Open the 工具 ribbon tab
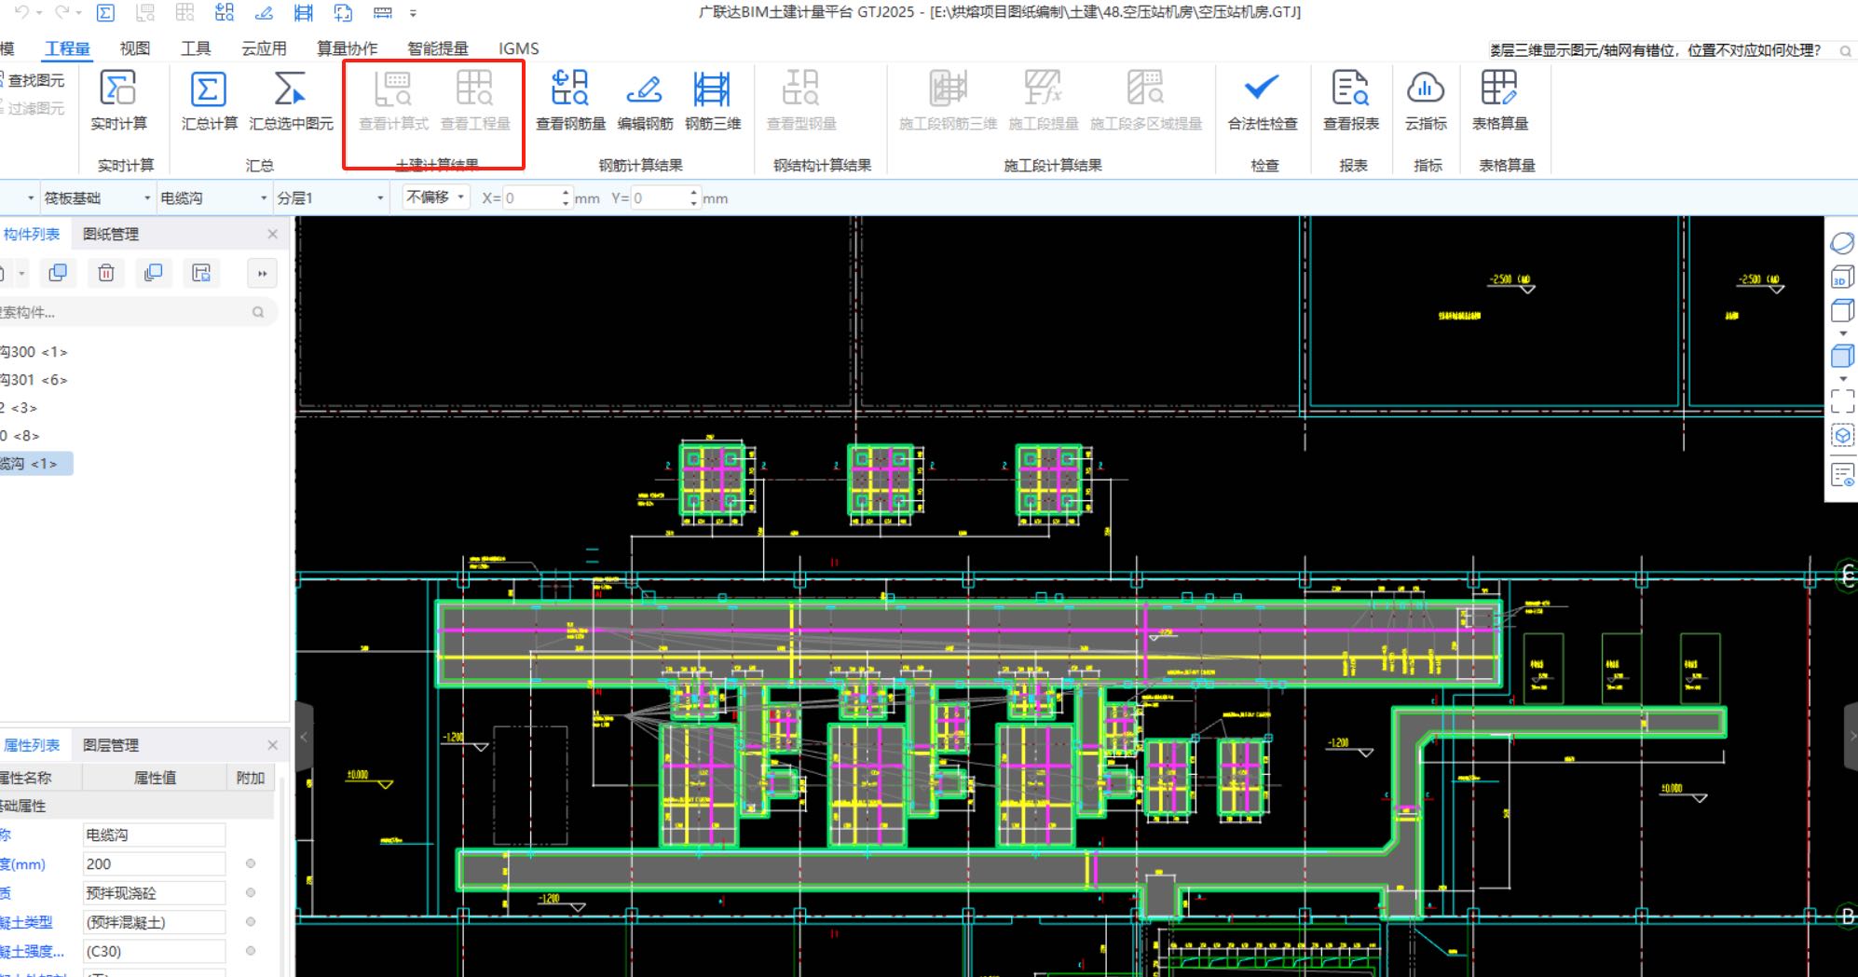Screen dimensions: 1858x977 coord(196,48)
